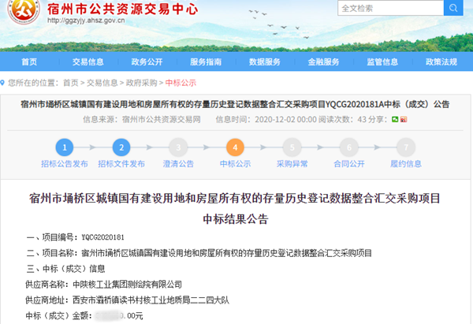
Task: Select step 1 circle 招标公告发布
Action: click(65, 147)
